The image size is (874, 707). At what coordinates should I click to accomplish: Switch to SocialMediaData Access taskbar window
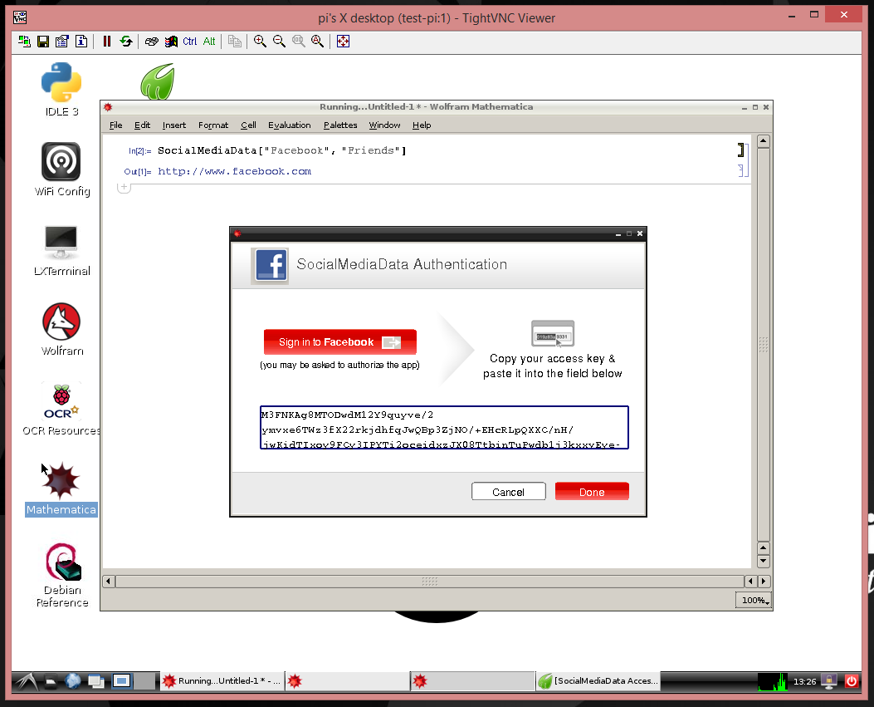tap(598, 680)
